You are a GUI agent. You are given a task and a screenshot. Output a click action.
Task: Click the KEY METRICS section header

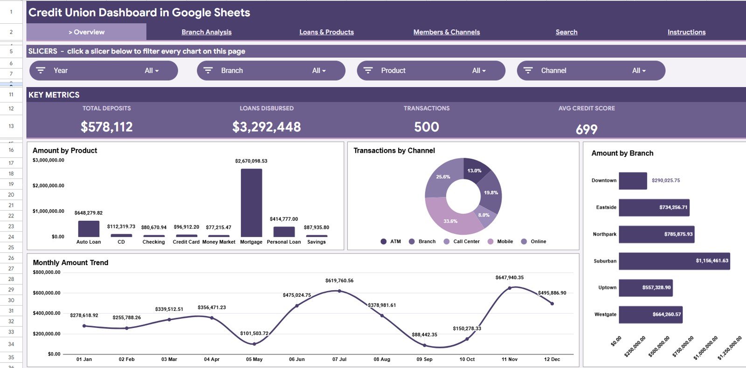pos(54,95)
